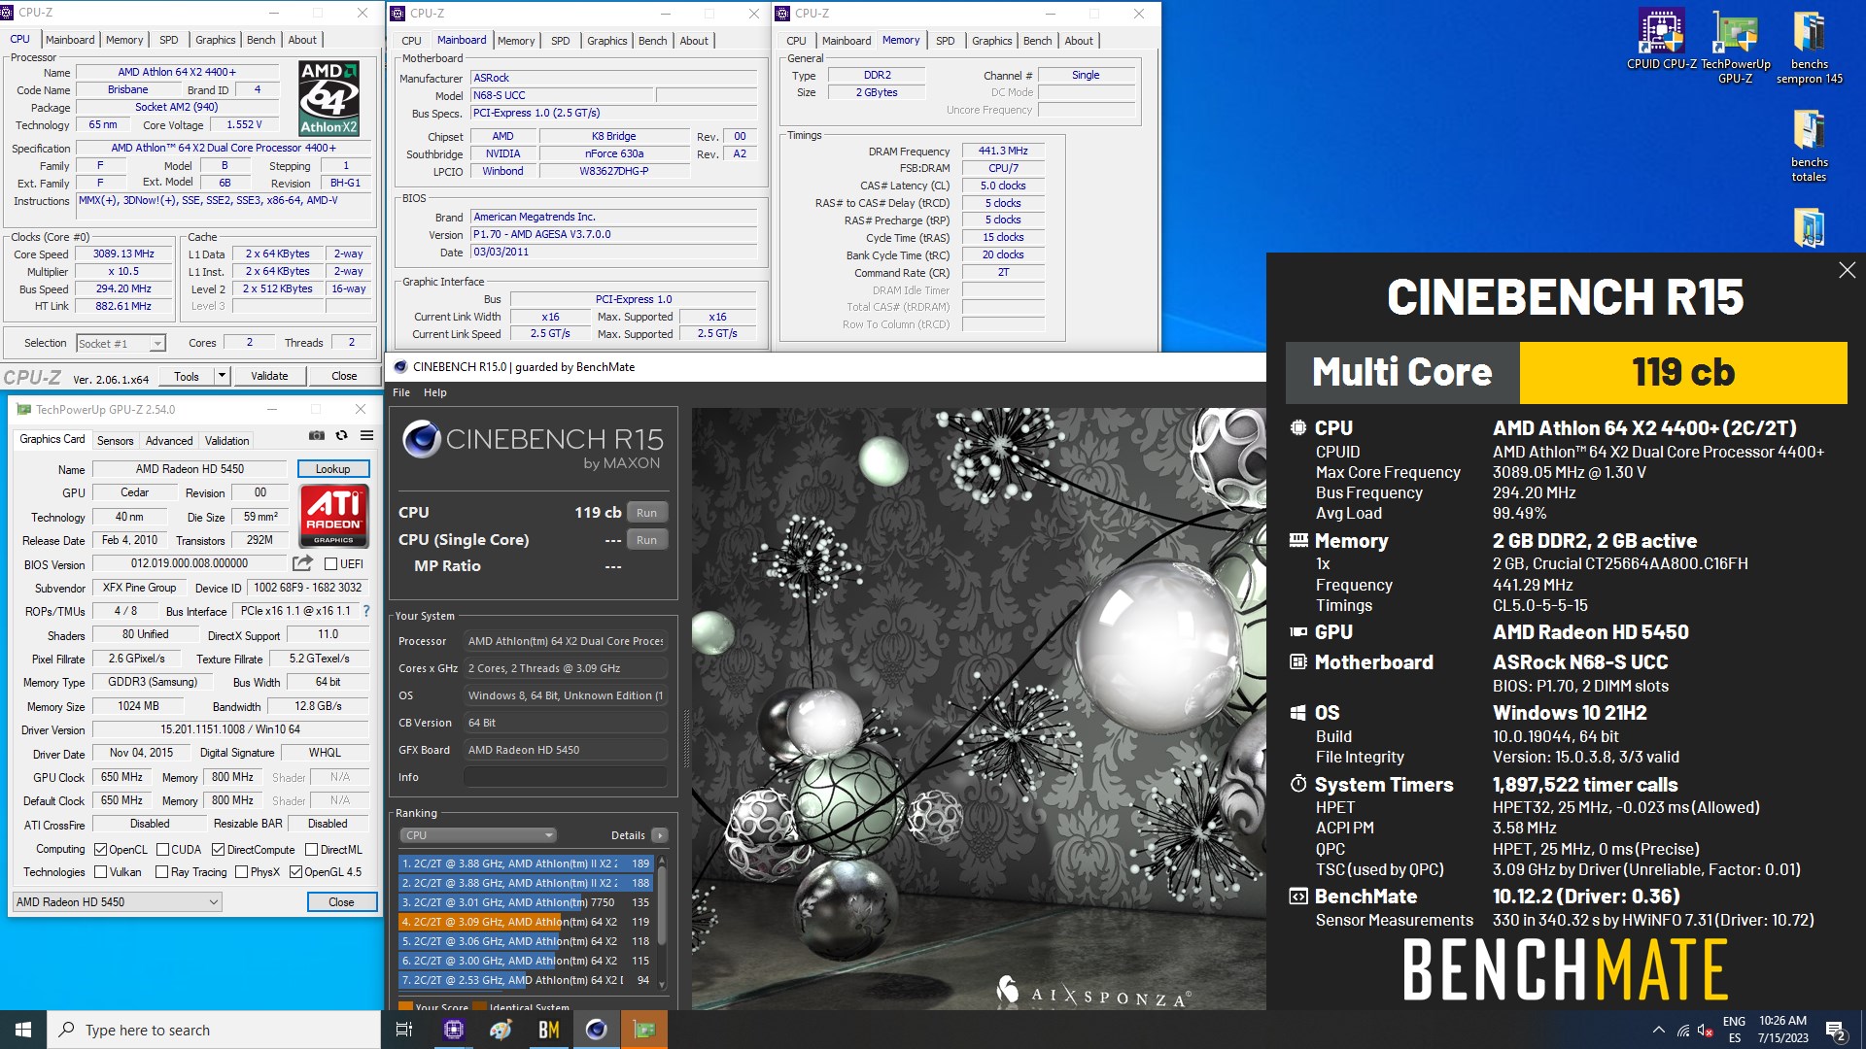Image resolution: width=1866 pixels, height=1049 pixels.
Task: Close the BenchMate result overlay with X
Action: pos(1847,270)
